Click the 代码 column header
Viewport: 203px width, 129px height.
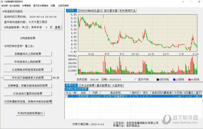click(95, 93)
